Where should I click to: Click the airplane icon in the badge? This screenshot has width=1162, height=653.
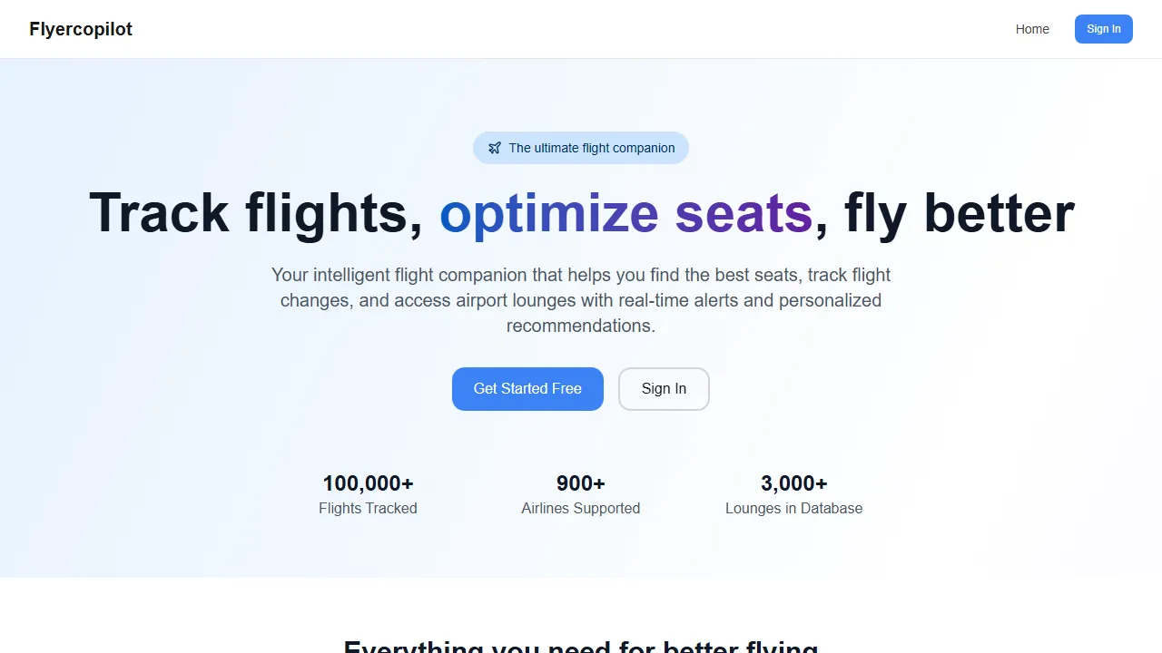click(495, 147)
